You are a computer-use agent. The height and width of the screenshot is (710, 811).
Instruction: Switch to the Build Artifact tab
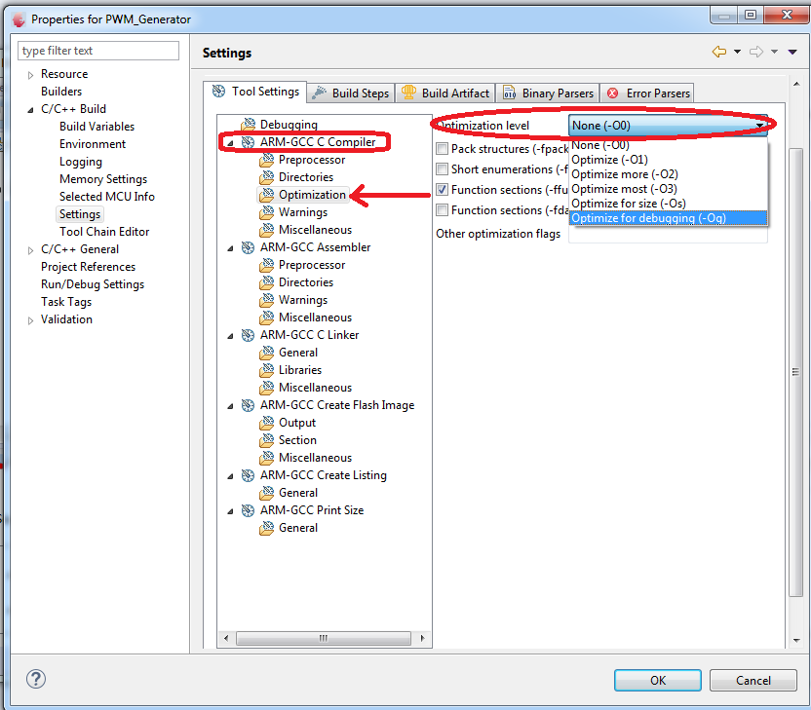(x=445, y=93)
